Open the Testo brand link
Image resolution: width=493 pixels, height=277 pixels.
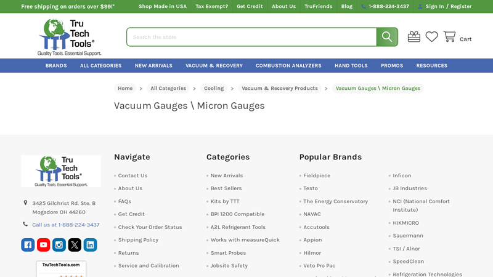311,188
